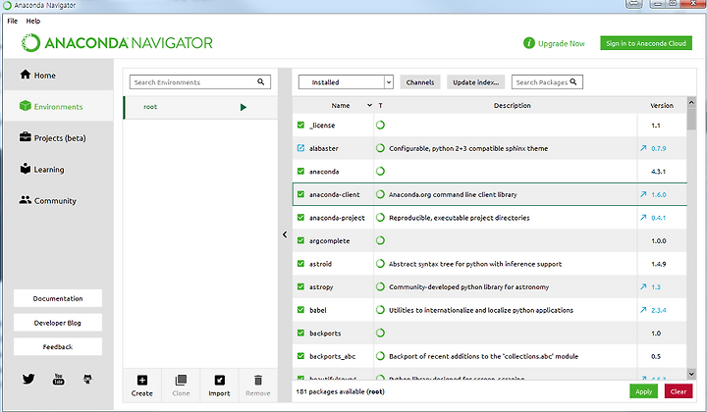The image size is (707, 412).
Task: Toggle the backports package checkbox
Action: (x=300, y=333)
